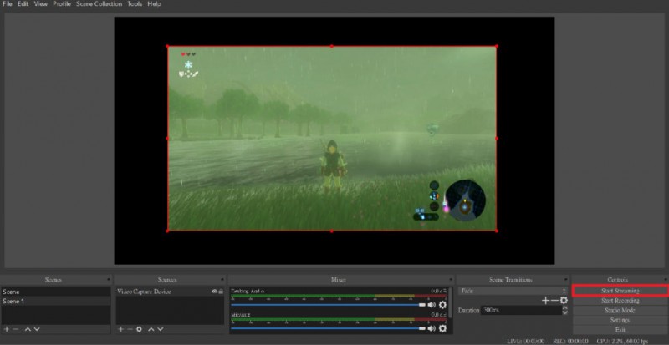Viewport: 669px width, 345px height.
Task: Open the Fade transition dropdown
Action: 513,291
